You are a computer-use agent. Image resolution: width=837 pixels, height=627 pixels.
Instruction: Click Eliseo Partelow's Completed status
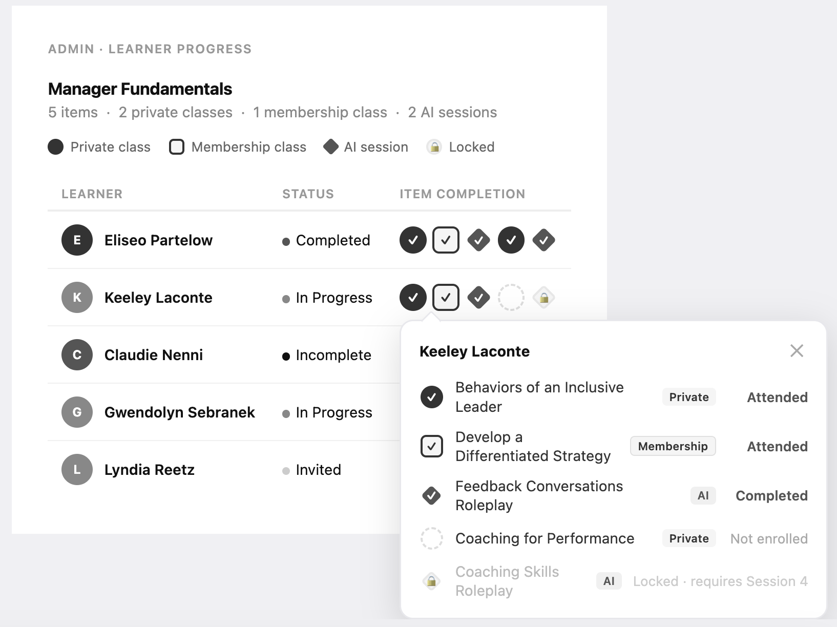326,240
